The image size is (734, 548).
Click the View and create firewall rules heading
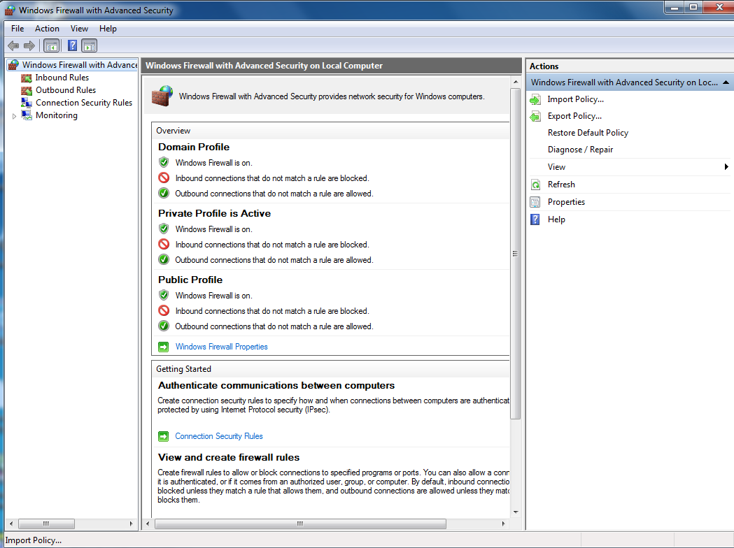228,457
